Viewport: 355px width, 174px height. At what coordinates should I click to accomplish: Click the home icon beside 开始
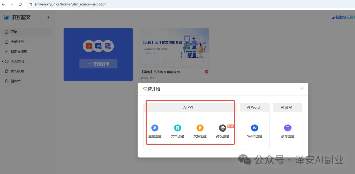[x=6, y=32]
